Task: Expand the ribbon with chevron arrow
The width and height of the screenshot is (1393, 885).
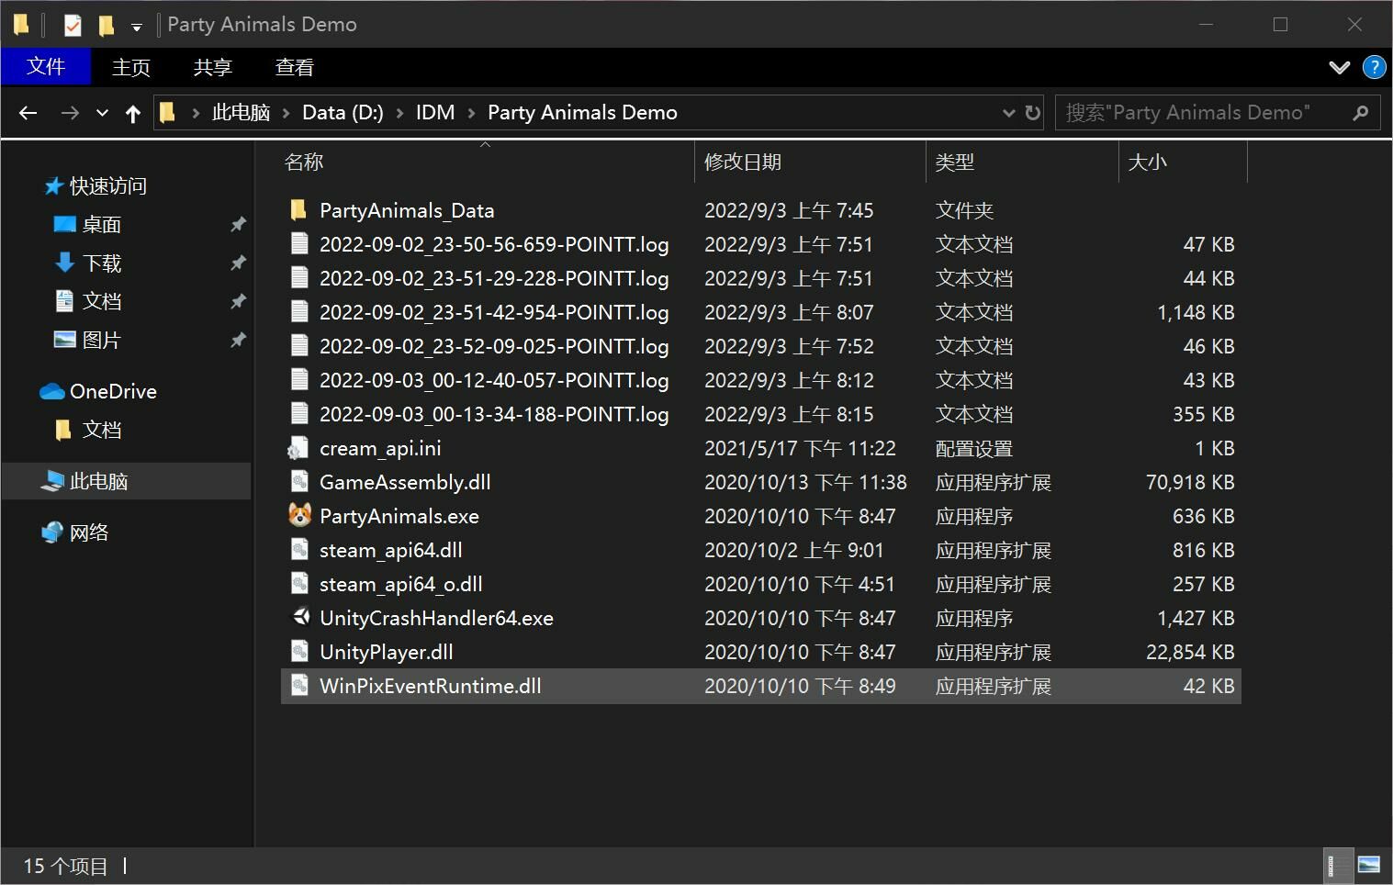Action: (1340, 67)
